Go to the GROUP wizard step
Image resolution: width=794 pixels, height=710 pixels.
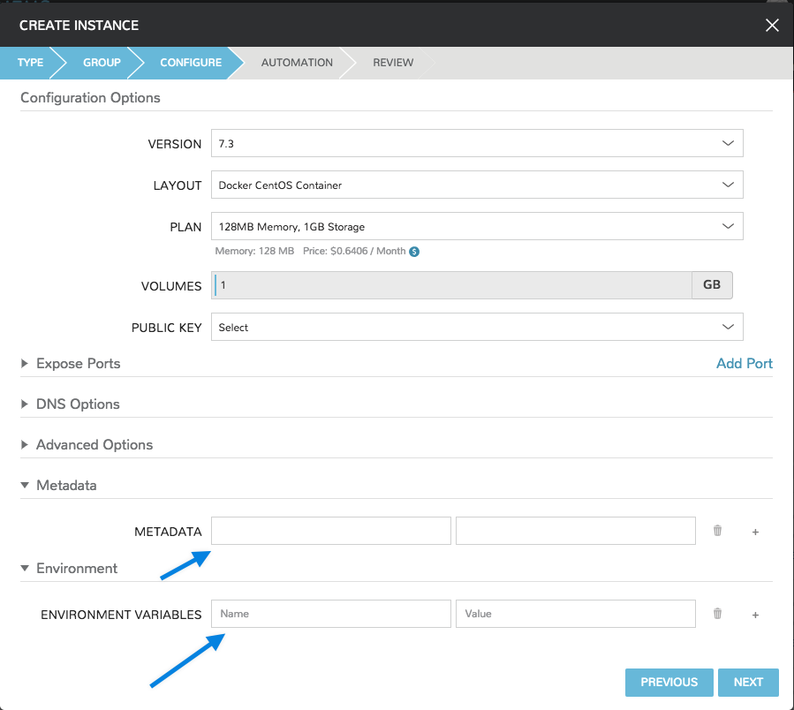[102, 63]
